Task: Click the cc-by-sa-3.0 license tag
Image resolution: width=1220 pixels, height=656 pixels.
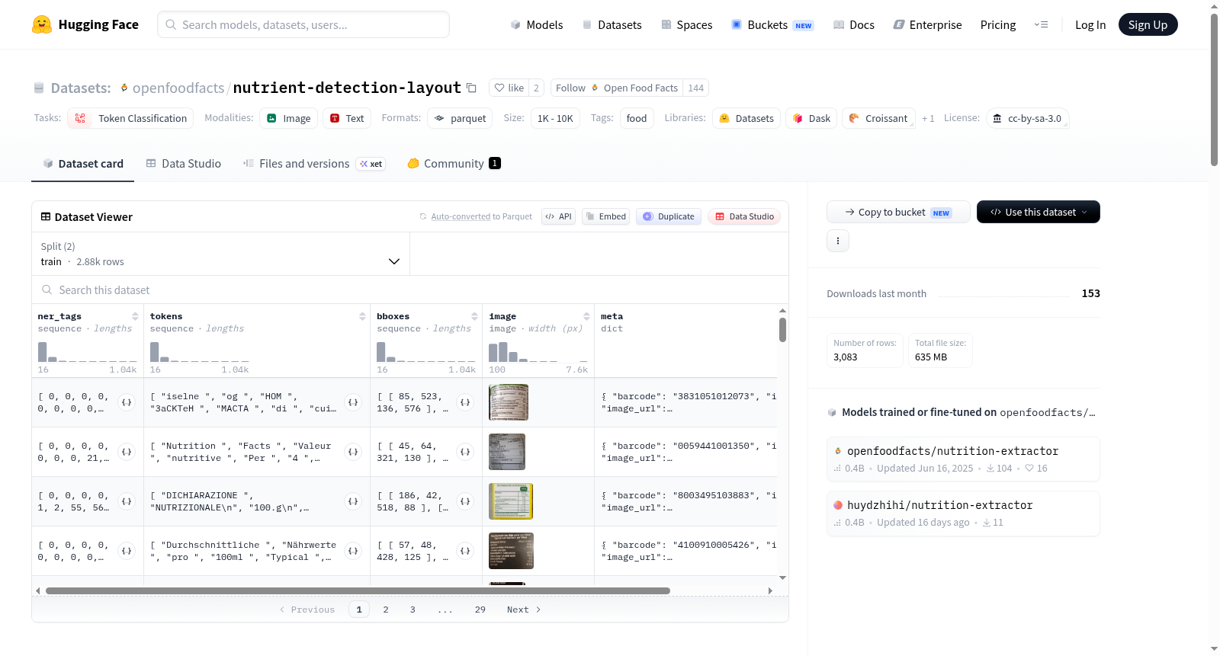Action: 1028,118
